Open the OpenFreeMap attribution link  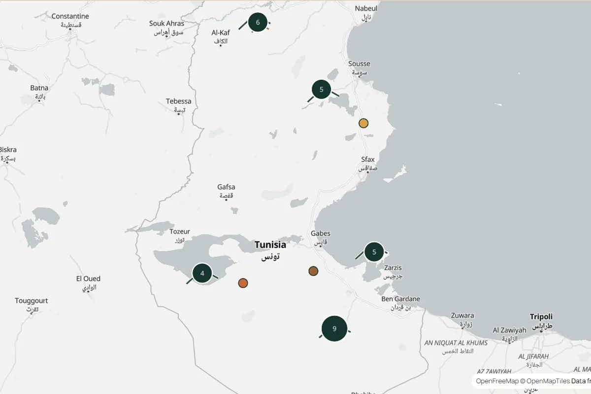[497, 381]
